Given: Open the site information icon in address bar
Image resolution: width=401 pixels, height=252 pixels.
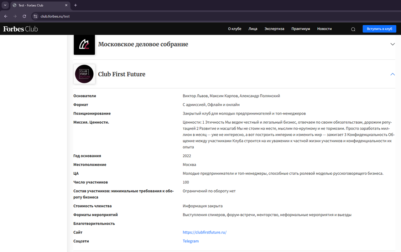Looking at the screenshot, I should pos(35,16).
